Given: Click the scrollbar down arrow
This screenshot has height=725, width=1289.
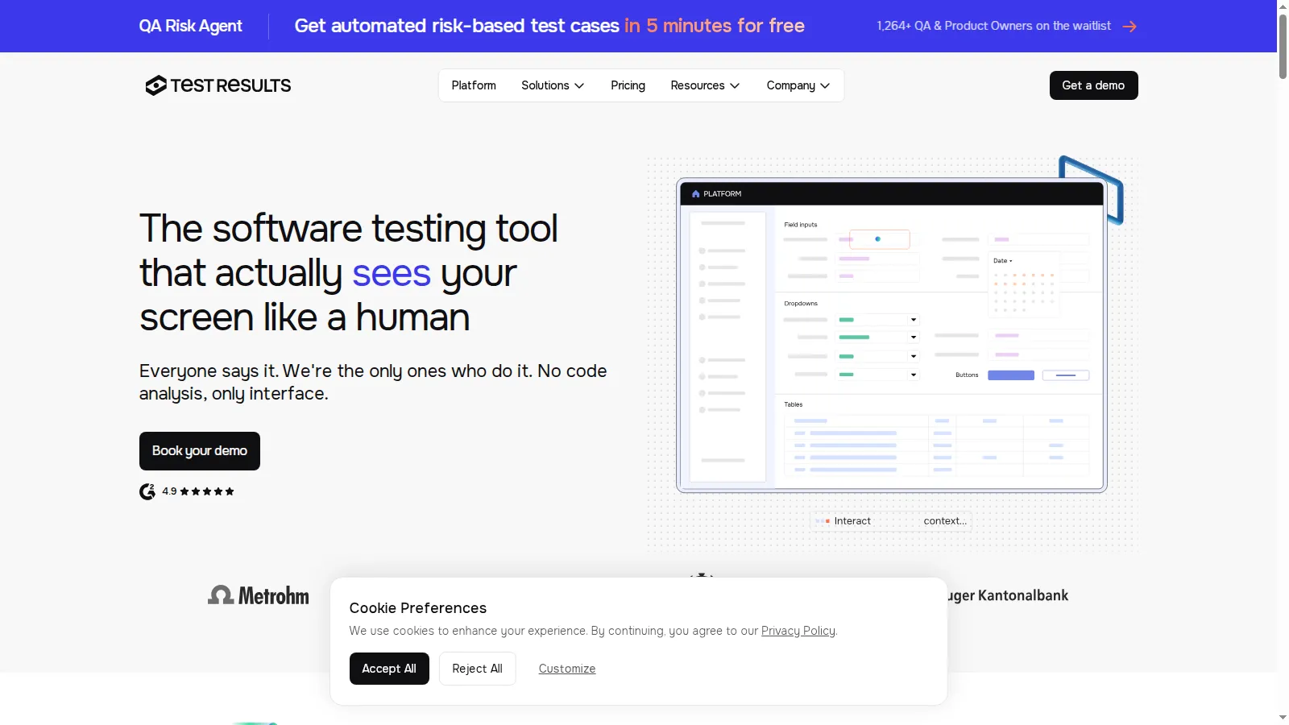Looking at the screenshot, I should tap(1283, 718).
